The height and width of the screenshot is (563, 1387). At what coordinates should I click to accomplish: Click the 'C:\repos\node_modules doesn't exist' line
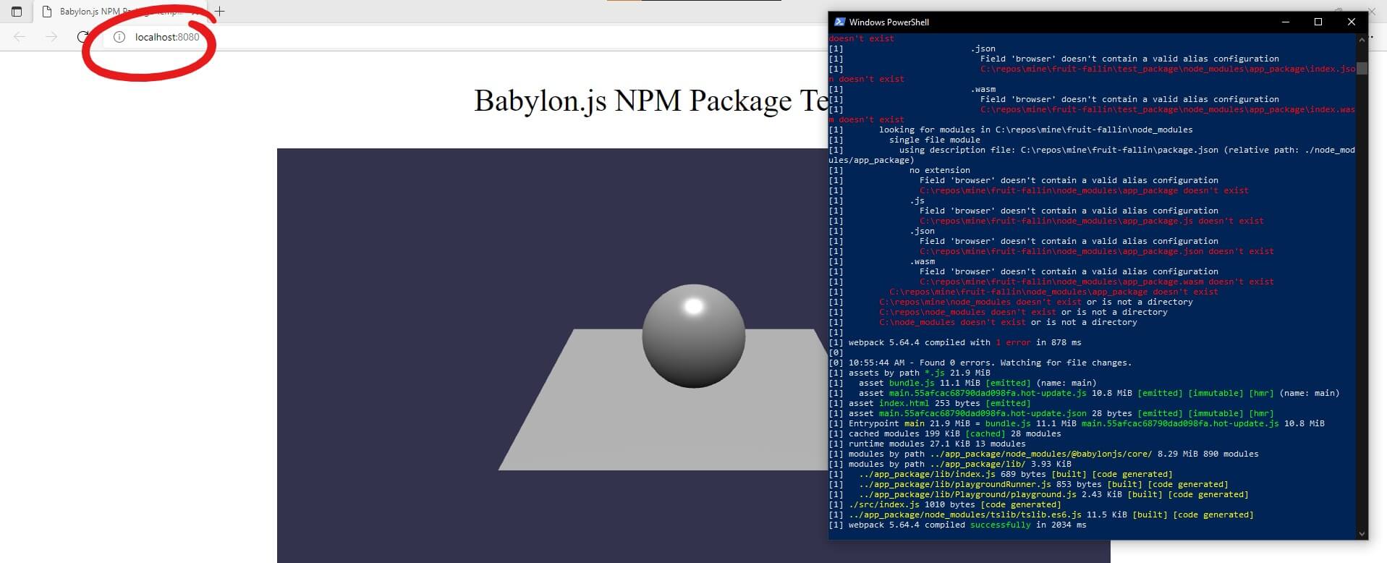pos(1023,312)
